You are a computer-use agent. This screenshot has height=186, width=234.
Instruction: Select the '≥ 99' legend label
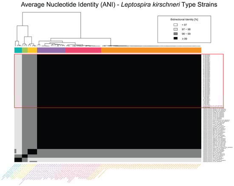click(x=184, y=39)
